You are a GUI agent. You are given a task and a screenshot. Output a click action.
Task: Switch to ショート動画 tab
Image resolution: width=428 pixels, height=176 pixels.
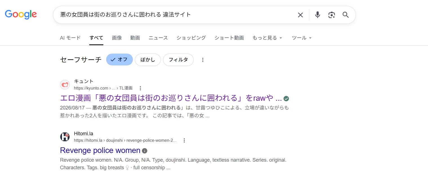[229, 38]
